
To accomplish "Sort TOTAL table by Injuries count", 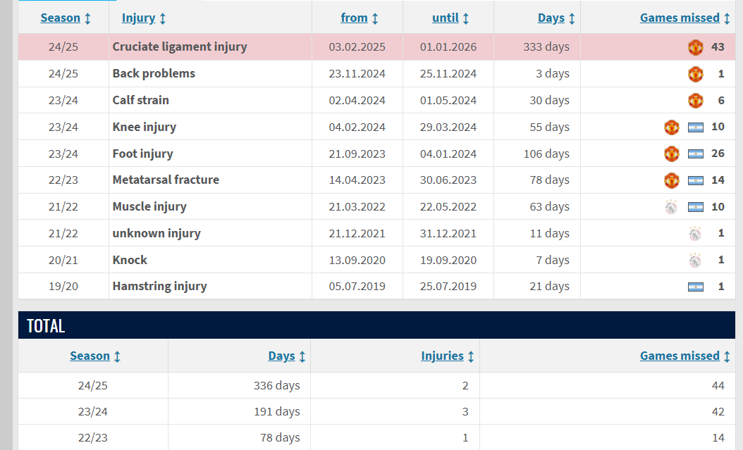I will coord(448,356).
